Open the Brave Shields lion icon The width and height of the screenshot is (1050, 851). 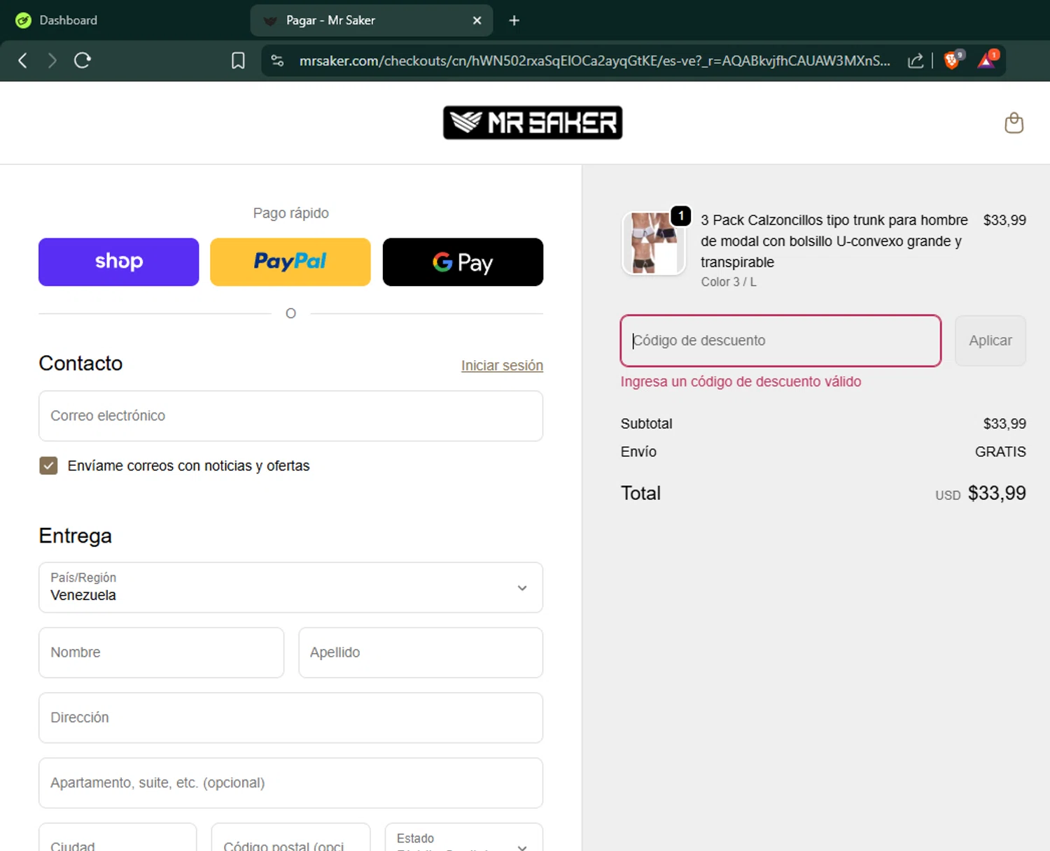952,60
